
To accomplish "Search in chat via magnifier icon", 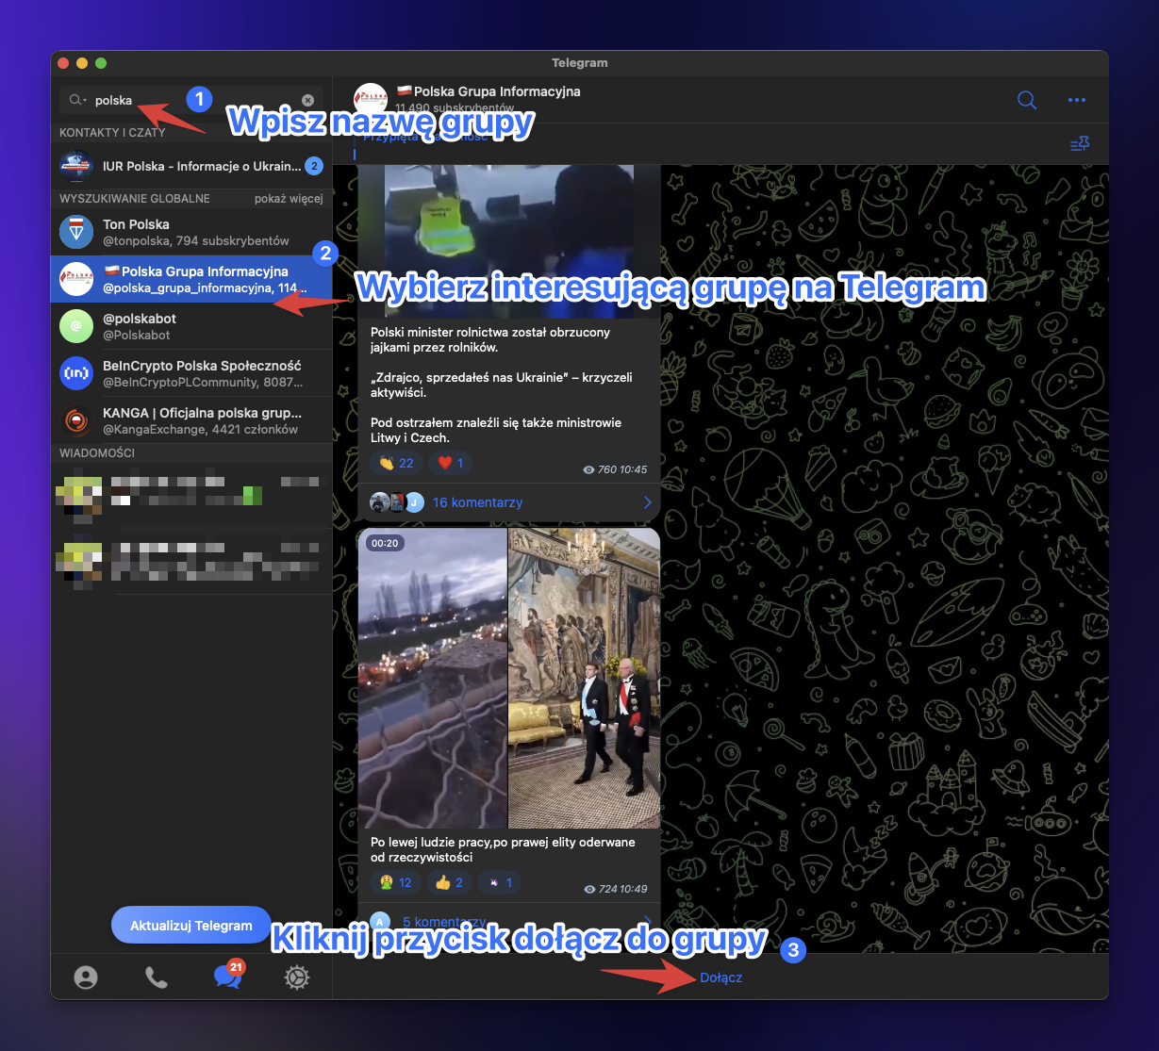I will (x=1027, y=100).
